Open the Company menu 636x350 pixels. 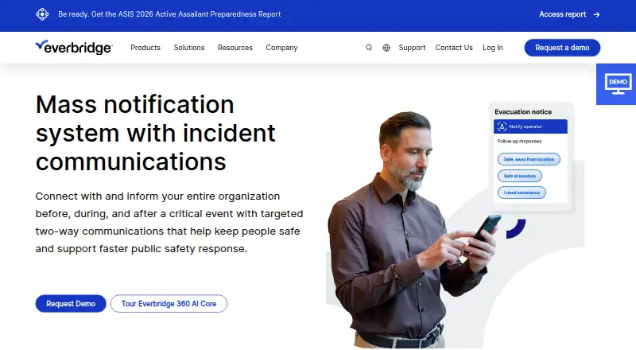[x=281, y=48]
